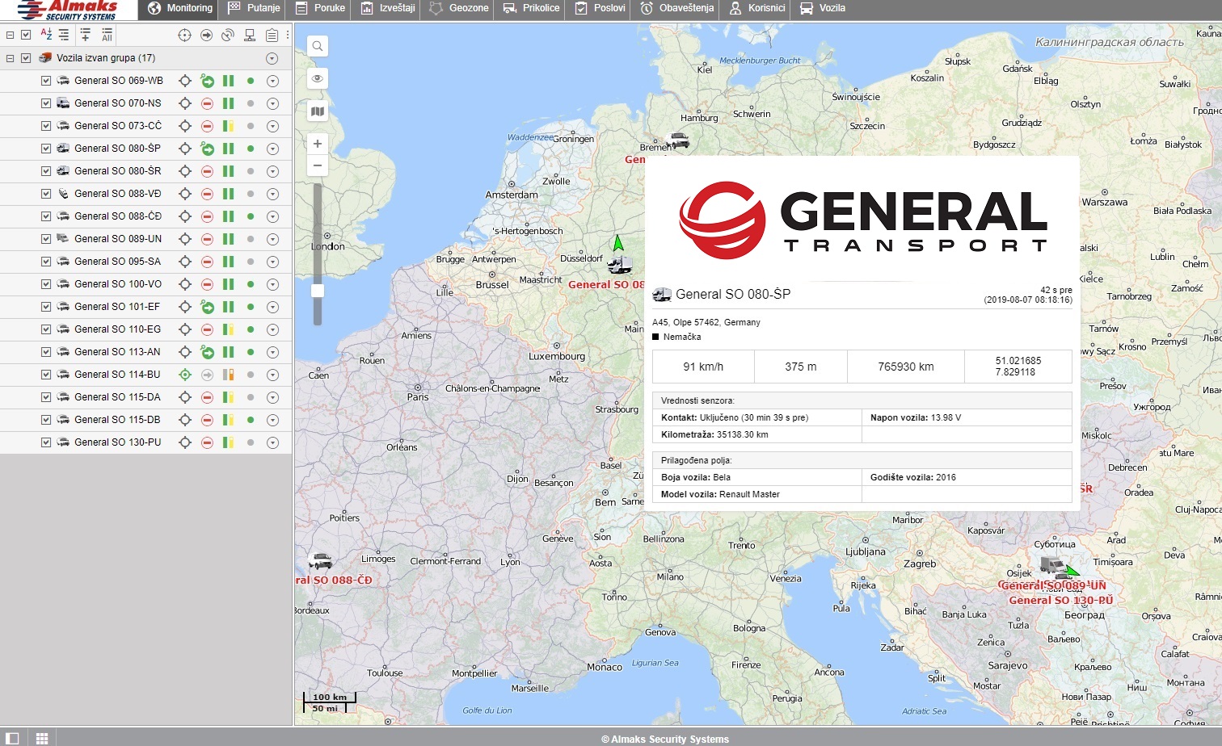Click the Almaks Security Systems logo
The image size is (1222, 746).
click(x=66, y=10)
